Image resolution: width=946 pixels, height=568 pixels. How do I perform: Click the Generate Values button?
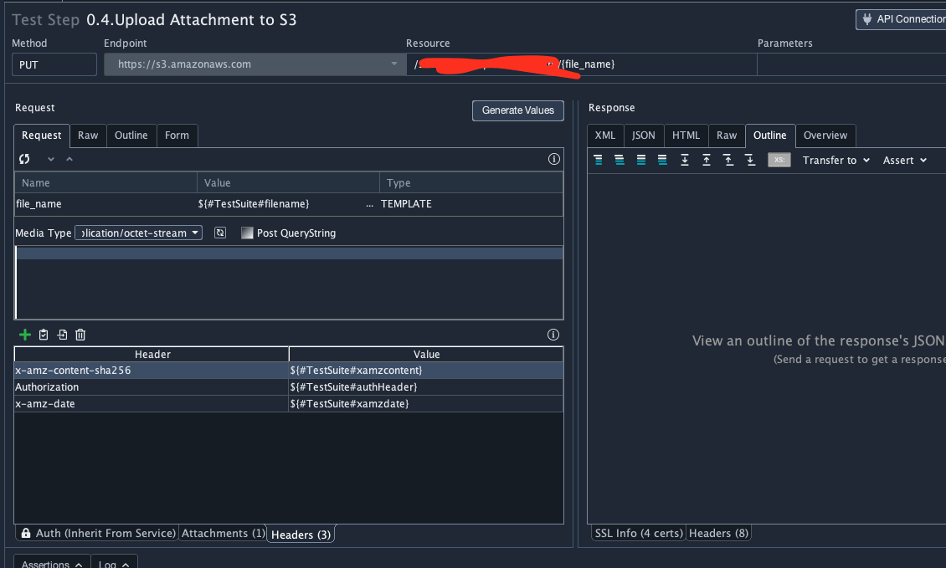(x=518, y=110)
